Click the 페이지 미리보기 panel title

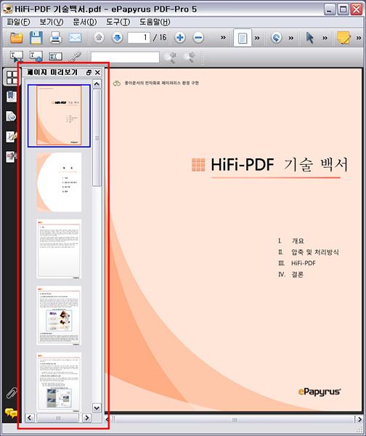click(52, 72)
